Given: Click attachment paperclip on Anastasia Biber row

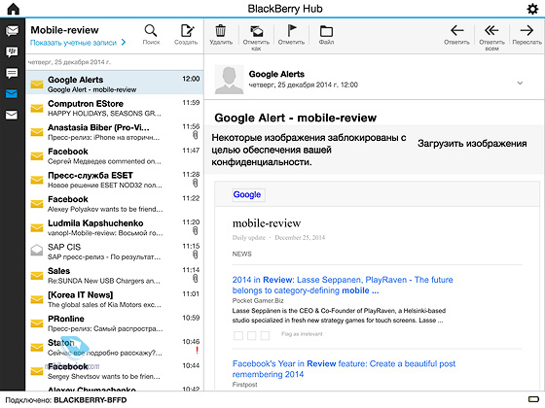Looking at the screenshot, I should tap(196, 135).
